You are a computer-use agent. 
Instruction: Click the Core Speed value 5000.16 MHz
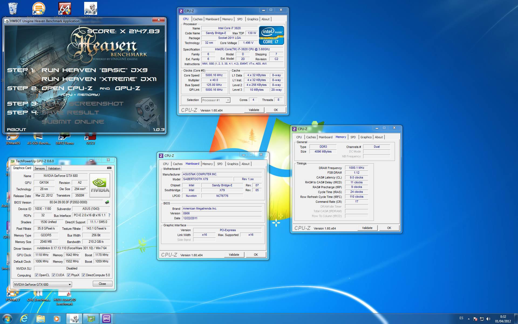[x=214, y=75]
